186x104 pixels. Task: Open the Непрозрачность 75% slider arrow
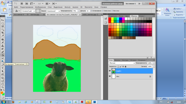[78, 11]
